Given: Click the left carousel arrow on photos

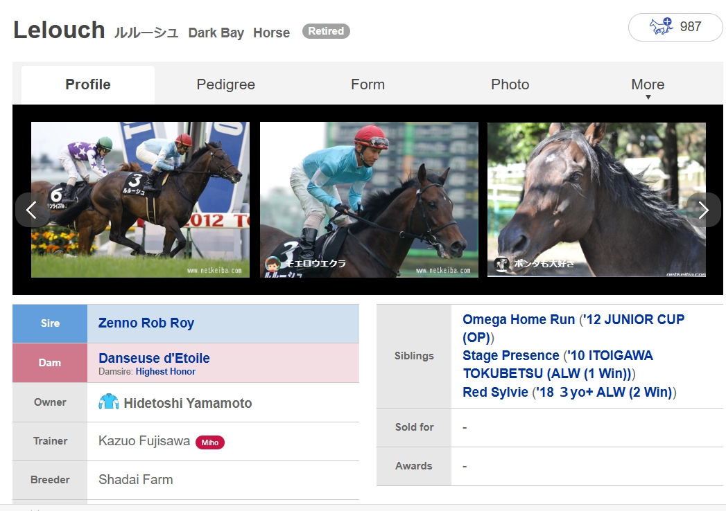Looking at the screenshot, I should coord(32,210).
